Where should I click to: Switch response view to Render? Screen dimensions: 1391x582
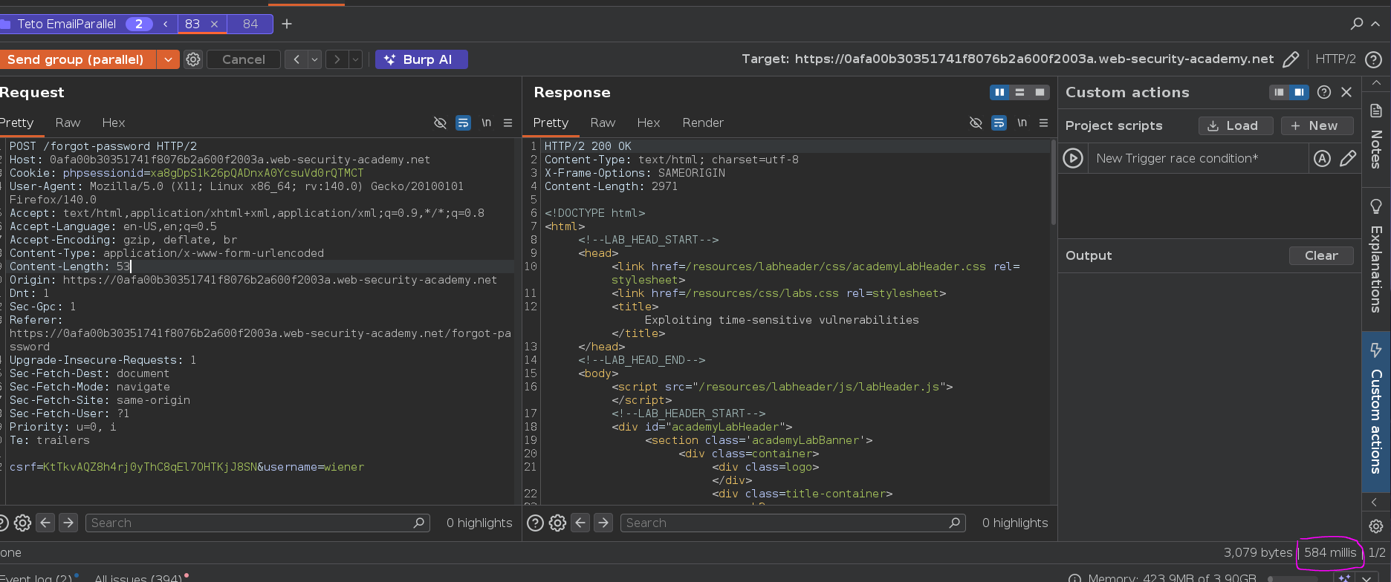703,122
